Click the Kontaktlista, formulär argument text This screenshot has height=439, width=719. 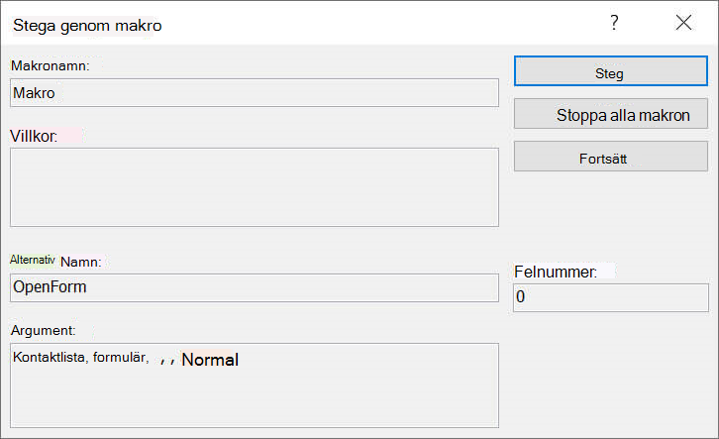80,357
